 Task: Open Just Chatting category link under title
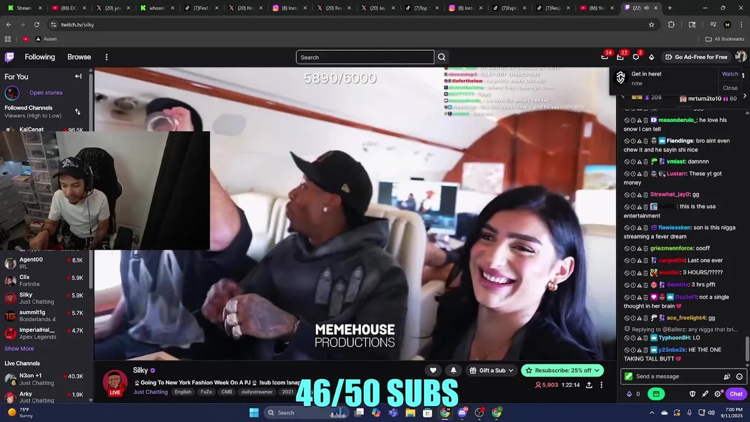point(150,392)
